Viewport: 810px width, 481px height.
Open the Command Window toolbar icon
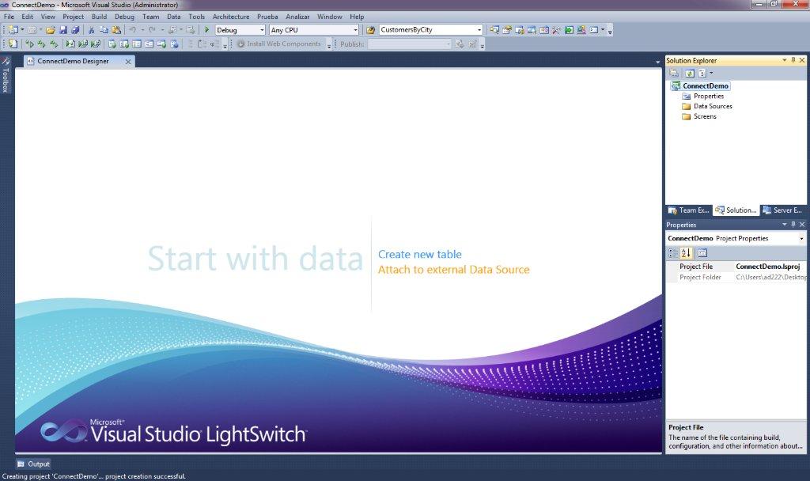[593, 30]
